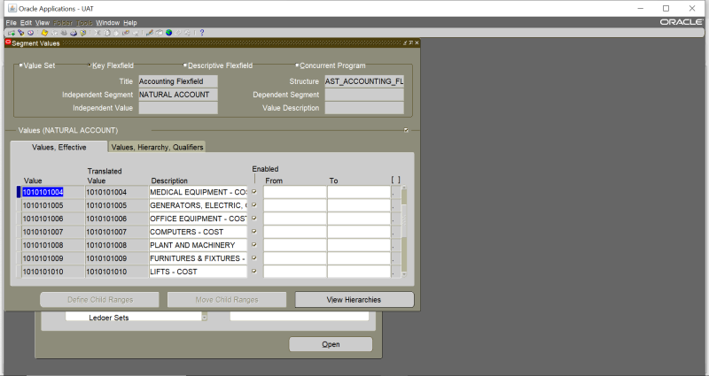Click the Switch Responsibility toolbar icon

64,33
